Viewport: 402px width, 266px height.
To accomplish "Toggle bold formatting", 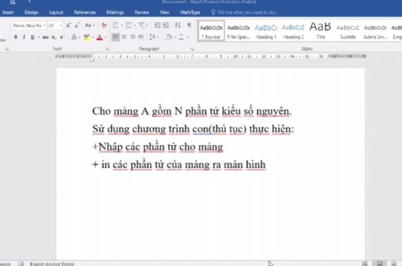I will point(16,37).
